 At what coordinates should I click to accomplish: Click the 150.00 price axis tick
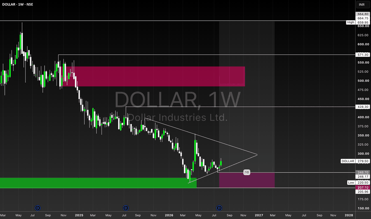[x=363, y=208]
